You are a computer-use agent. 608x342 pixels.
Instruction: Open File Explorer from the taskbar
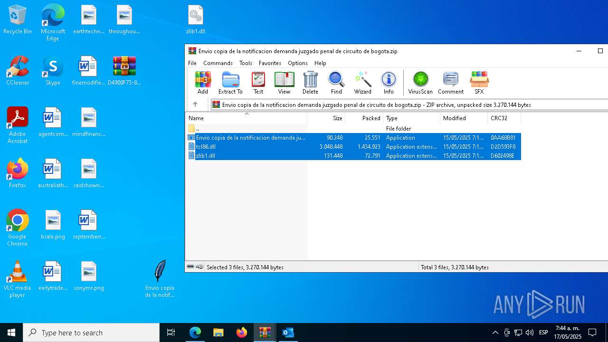click(218, 332)
